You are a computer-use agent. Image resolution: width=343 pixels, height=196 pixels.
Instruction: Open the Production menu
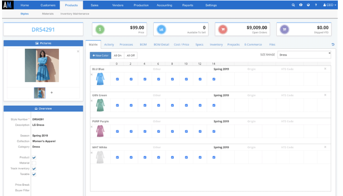pos(141,5)
